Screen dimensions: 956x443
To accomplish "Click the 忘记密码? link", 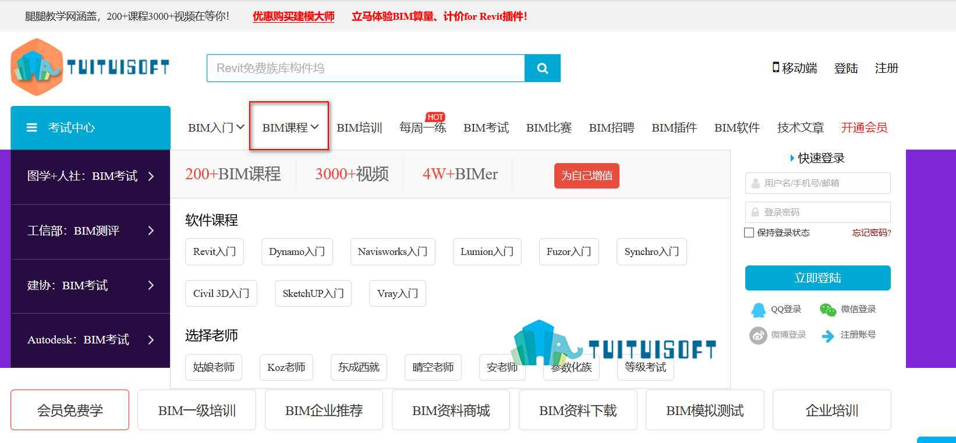I will tap(872, 233).
